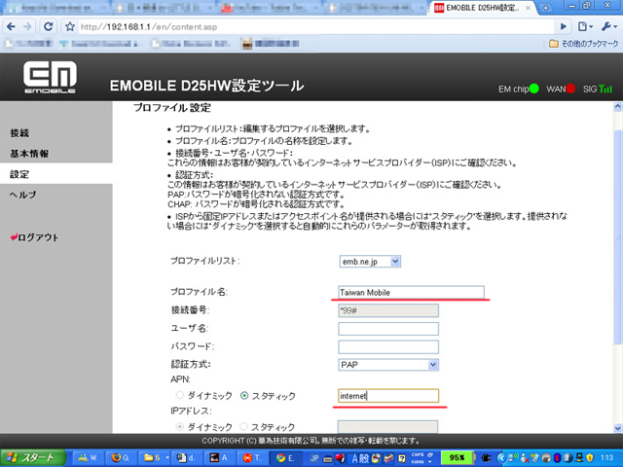Click the 95% battery indicator
Image resolution: width=623 pixels, height=467 pixels.
[x=457, y=458]
